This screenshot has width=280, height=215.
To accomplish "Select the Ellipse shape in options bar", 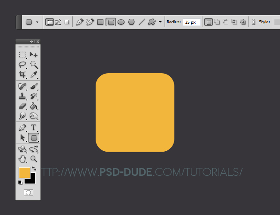I will [x=121, y=22].
